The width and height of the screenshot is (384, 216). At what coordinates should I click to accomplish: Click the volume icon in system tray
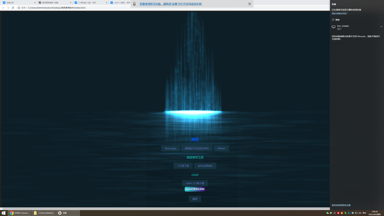tap(360, 213)
